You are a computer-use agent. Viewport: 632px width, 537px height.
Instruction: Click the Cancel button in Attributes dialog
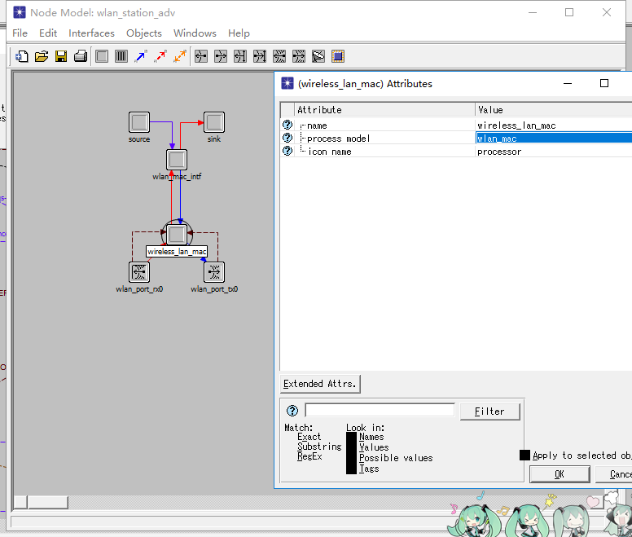tap(614, 474)
